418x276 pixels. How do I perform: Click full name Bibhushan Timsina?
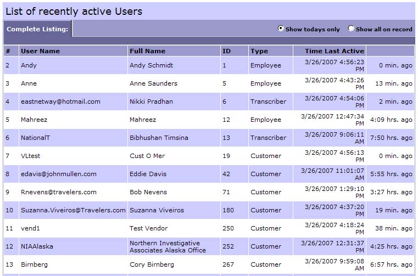[159, 138]
